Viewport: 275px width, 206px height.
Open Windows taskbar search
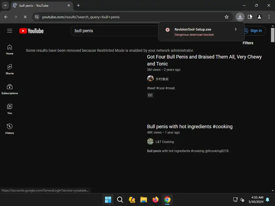point(120,200)
